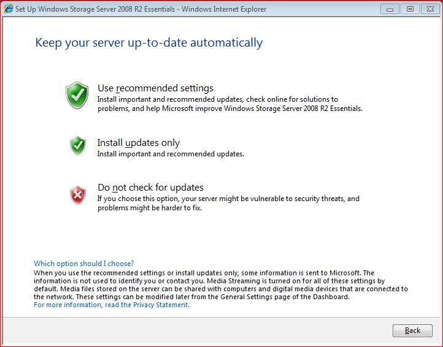Viewport: 443px width, 347px height.
Task: Go back with the Back button
Action: click(412, 330)
